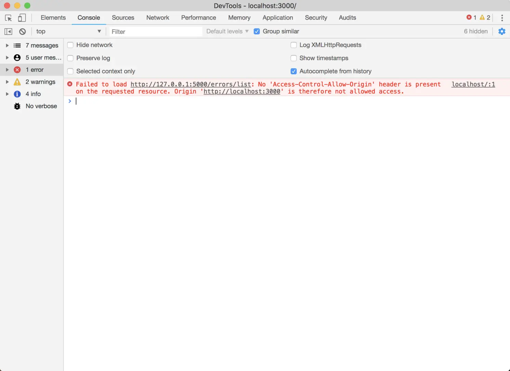Select the 5 user messages sidebar row
This screenshot has width=510, height=371.
point(32,57)
